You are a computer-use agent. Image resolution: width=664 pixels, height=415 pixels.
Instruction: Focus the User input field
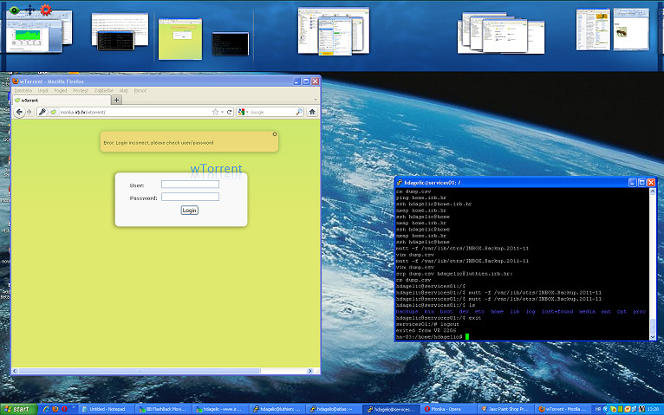coord(190,185)
